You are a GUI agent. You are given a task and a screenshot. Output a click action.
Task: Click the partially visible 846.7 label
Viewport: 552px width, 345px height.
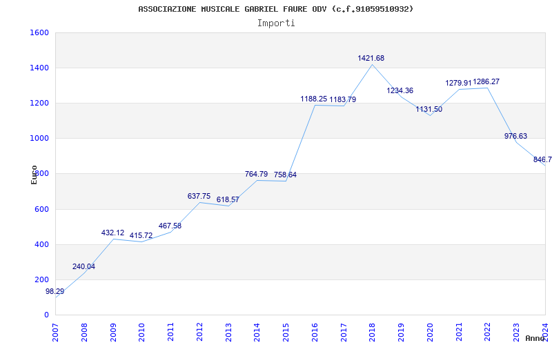coord(542,160)
